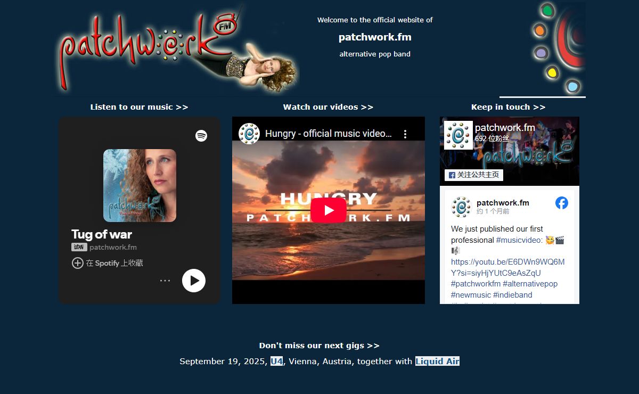Click the Keep in touch heading
Screen dimensions: 639x394
(508, 107)
